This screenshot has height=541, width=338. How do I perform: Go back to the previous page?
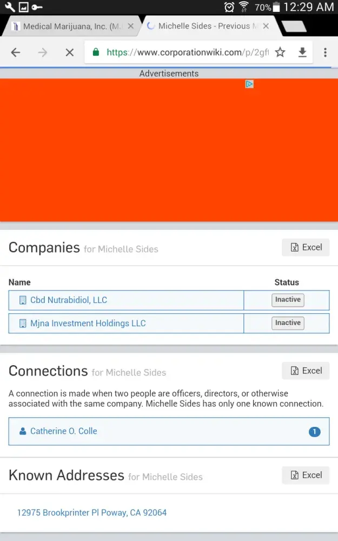pyautogui.click(x=16, y=52)
